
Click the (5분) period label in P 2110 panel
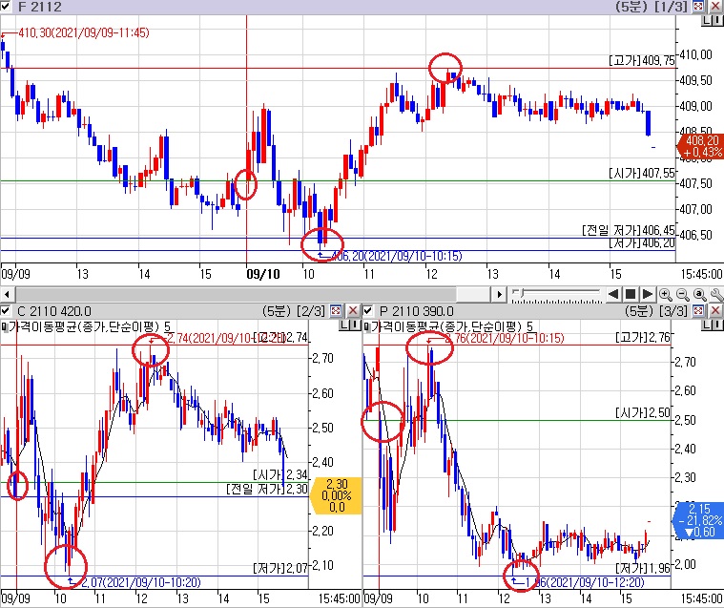point(639,311)
